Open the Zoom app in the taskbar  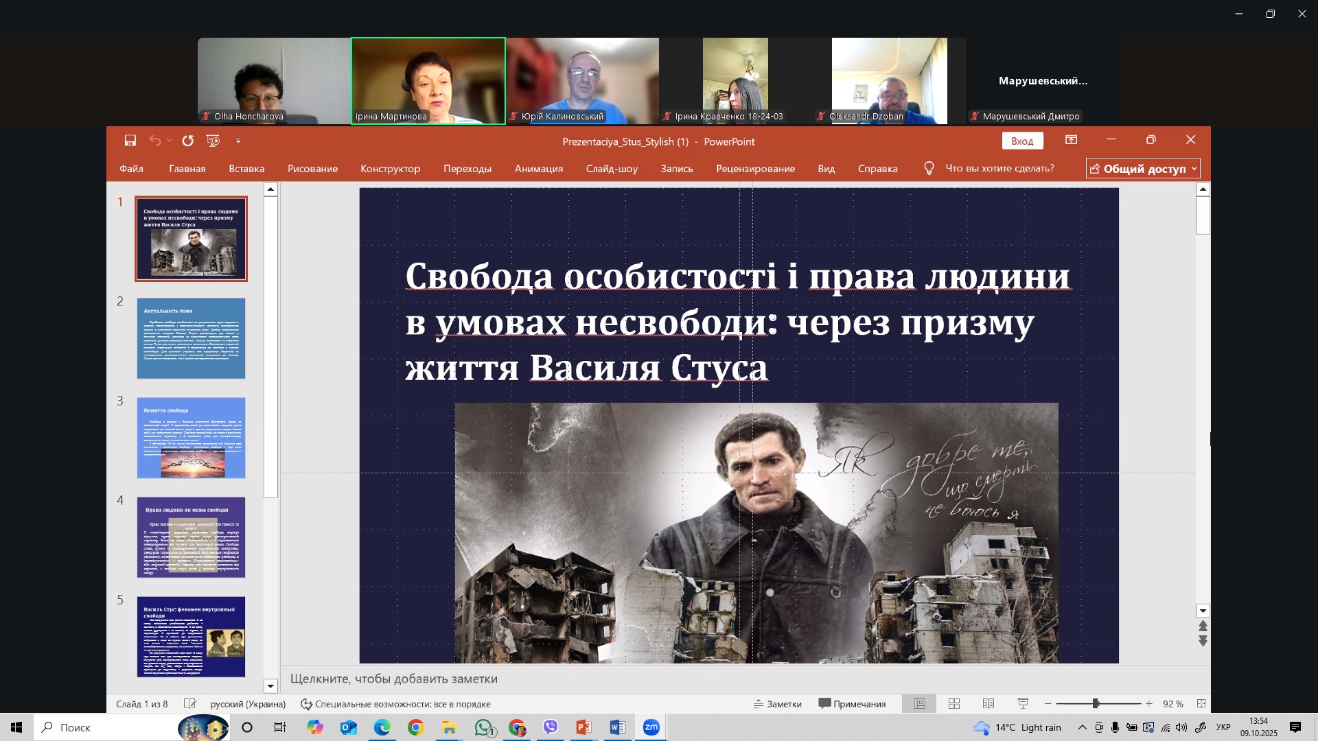tap(651, 727)
